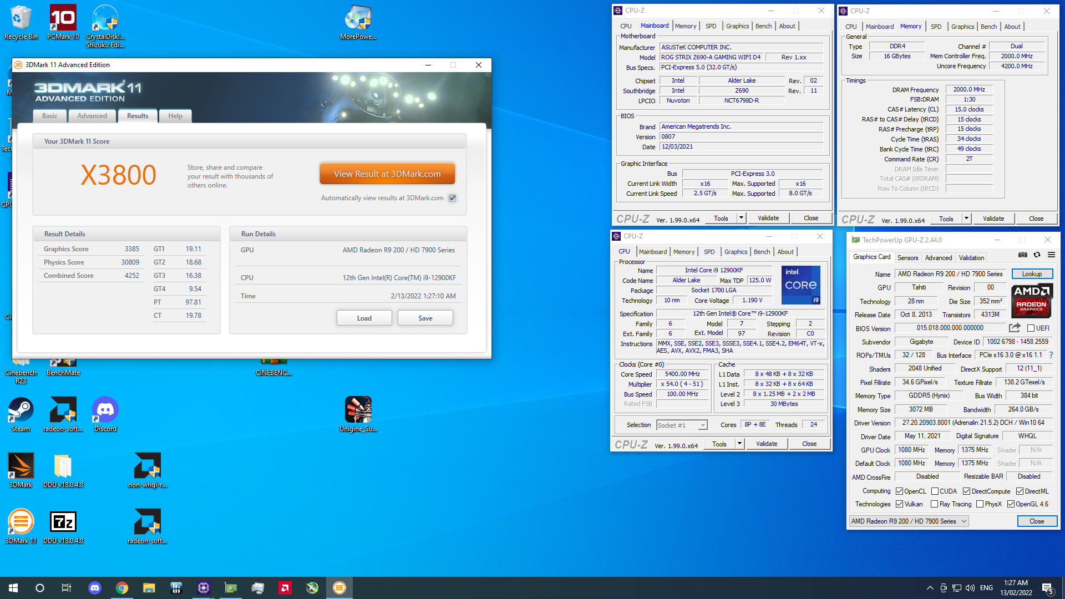This screenshot has height=599, width=1065.
Task: Open the notification center icon
Action: pos(1048,588)
